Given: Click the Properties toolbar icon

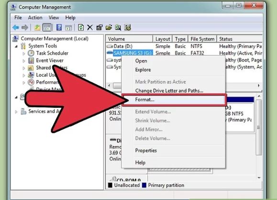Looking at the screenshot, I should 100,28.
